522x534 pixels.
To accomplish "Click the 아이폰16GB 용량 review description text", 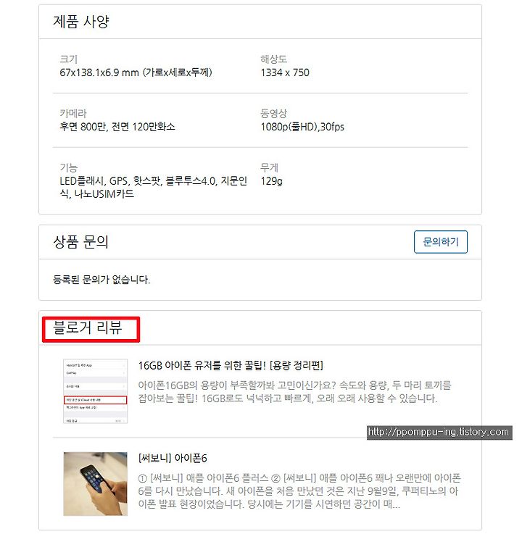I will 294,392.
